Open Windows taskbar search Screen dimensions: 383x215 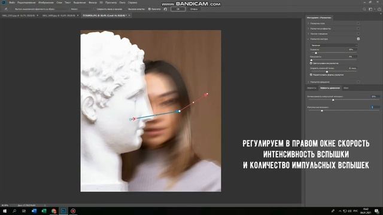[x=14, y=211]
